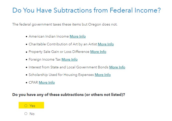The height and width of the screenshot is (121, 172).
Task: Open More Info for American Indian Income
Action: point(78,36)
